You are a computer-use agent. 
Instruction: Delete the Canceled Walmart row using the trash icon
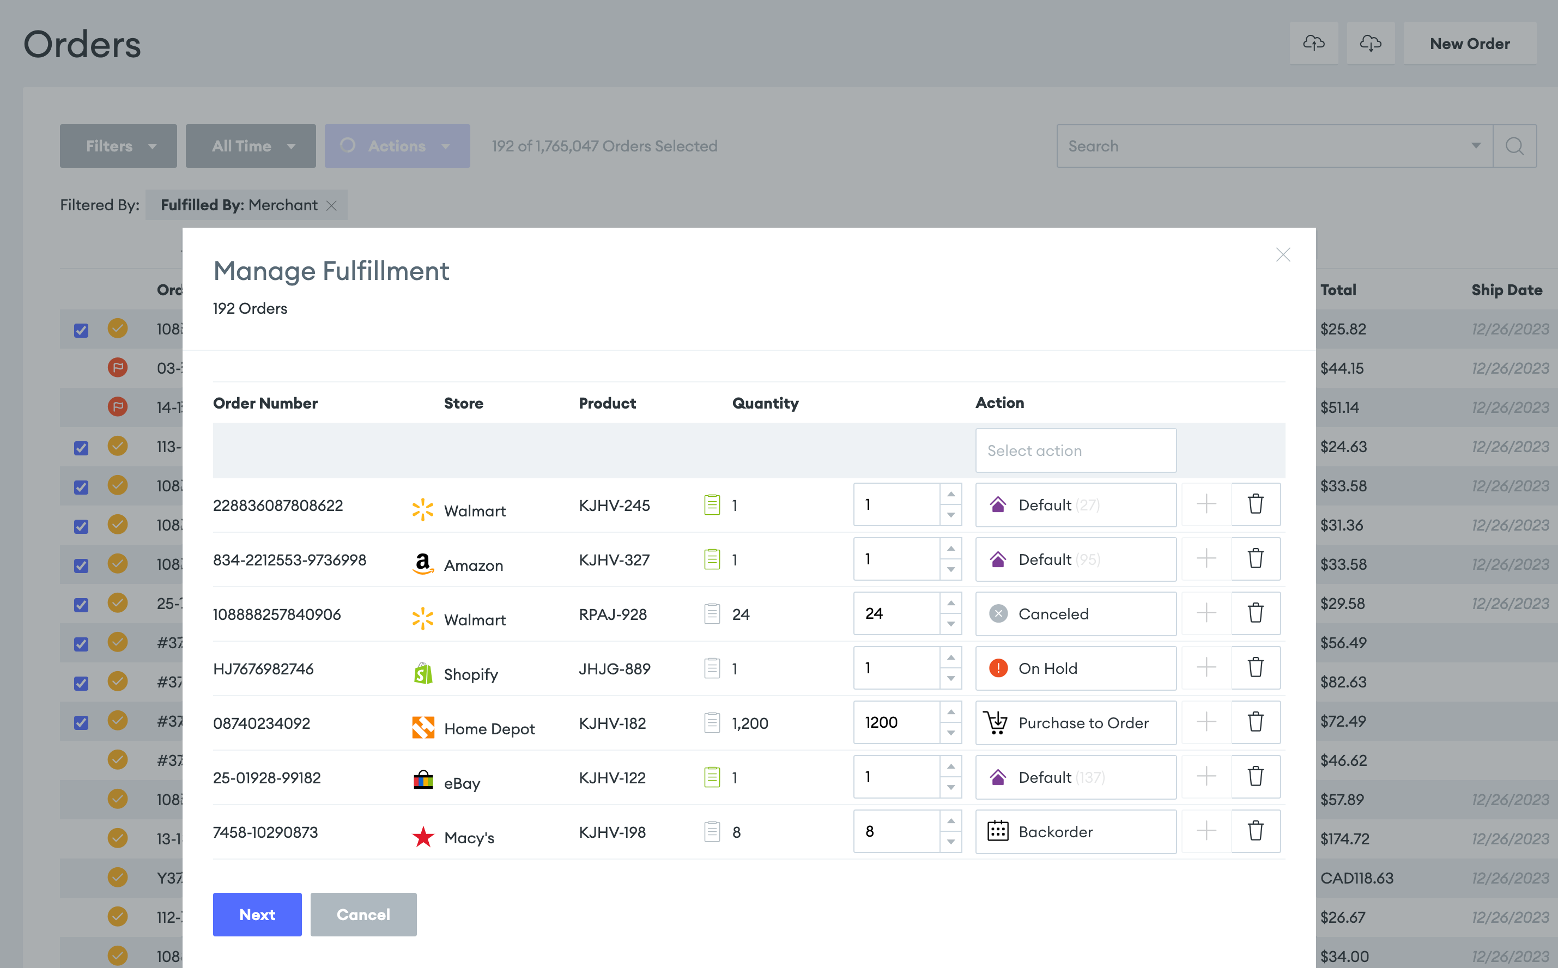1256,613
